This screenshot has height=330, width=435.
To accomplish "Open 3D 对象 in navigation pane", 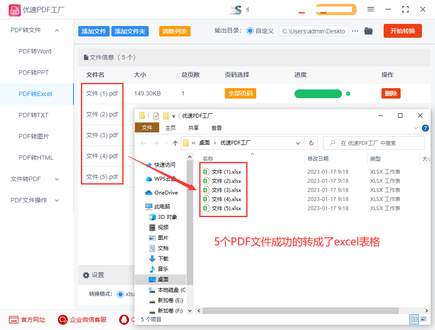I will 164,217.
